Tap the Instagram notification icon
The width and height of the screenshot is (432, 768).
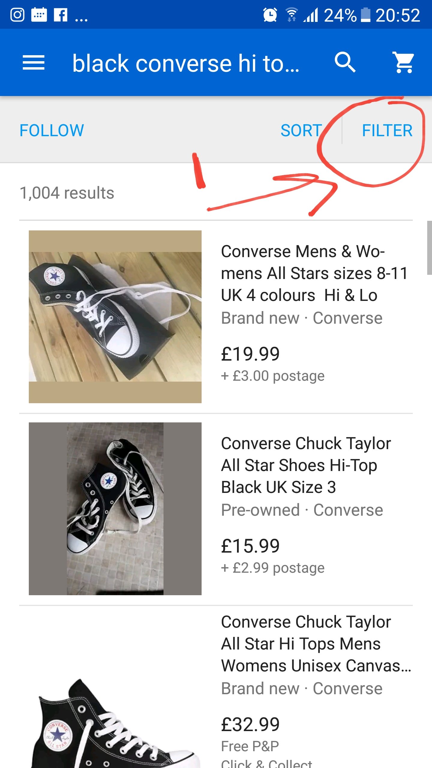coord(17,15)
